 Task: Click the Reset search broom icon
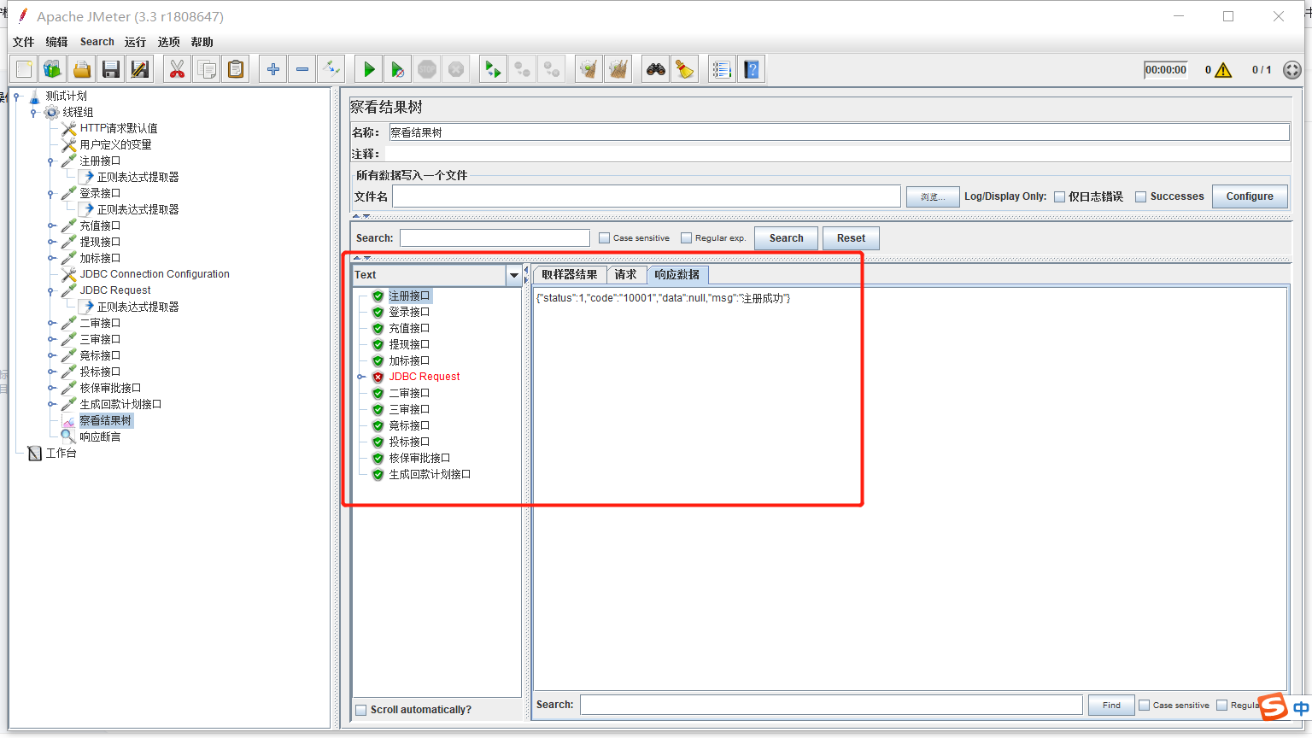(x=685, y=69)
